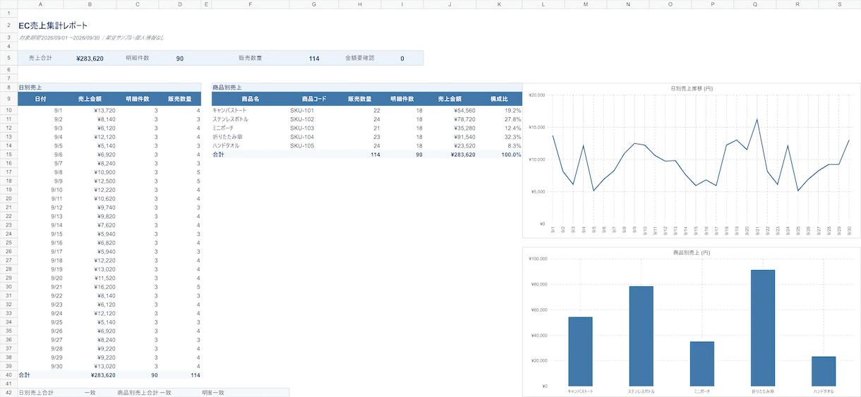Select column header F
This screenshot has height=397, width=861.
click(251, 4)
